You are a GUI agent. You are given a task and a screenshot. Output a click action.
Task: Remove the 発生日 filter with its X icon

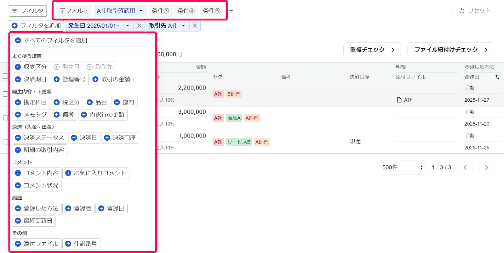pos(139,26)
